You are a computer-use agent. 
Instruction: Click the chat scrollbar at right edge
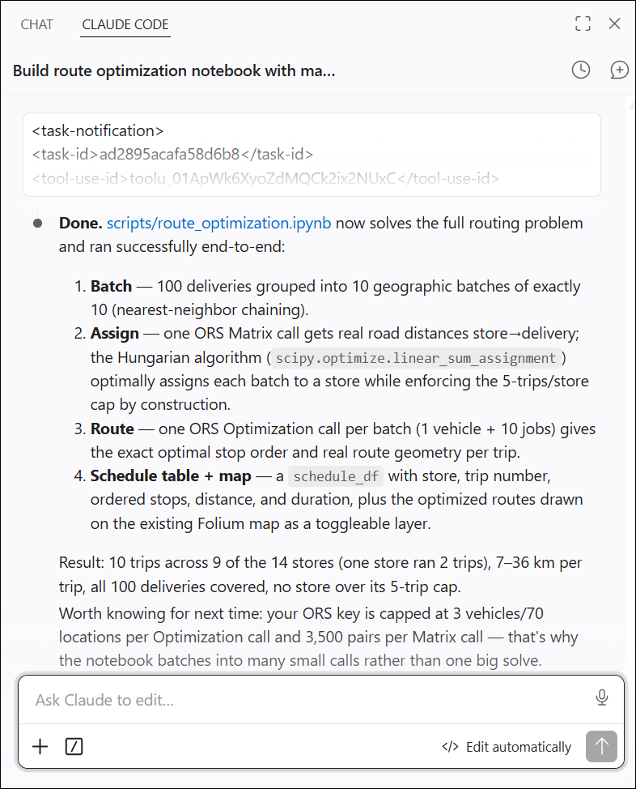(631, 382)
